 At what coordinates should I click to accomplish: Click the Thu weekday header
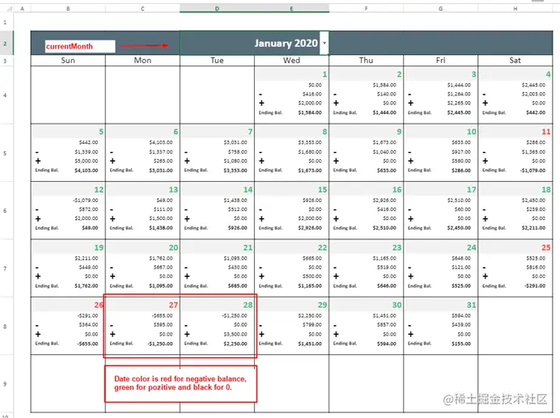(366, 61)
